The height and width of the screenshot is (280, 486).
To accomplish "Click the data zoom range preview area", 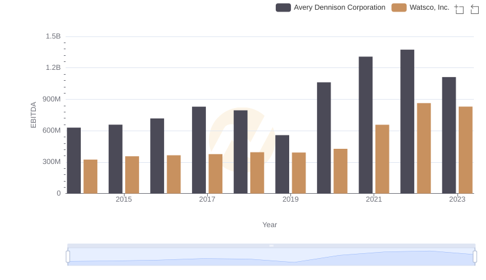I will [271, 257].
